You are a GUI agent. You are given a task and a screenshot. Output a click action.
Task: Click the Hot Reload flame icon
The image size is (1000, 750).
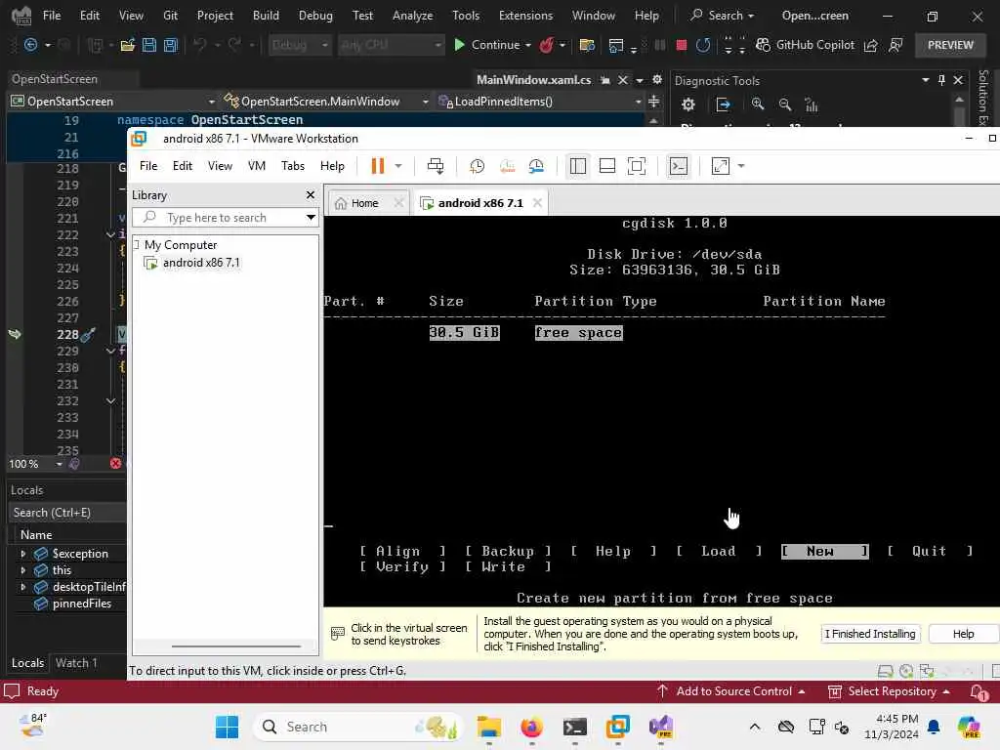point(546,45)
